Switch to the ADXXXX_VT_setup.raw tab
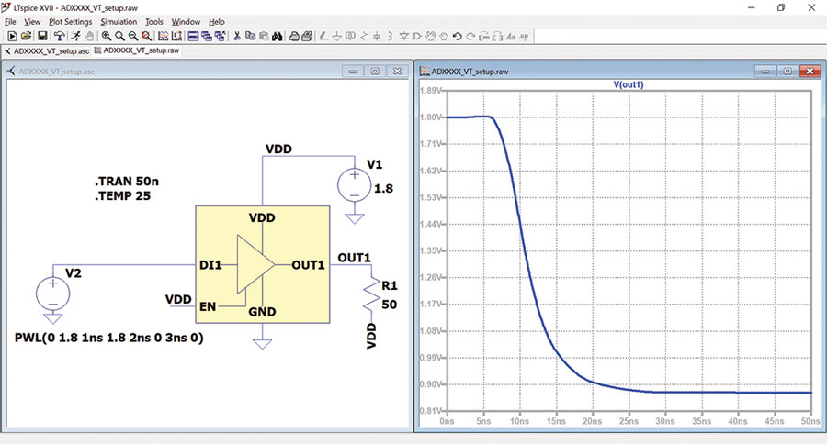Image resolution: width=827 pixels, height=444 pixels. click(137, 50)
